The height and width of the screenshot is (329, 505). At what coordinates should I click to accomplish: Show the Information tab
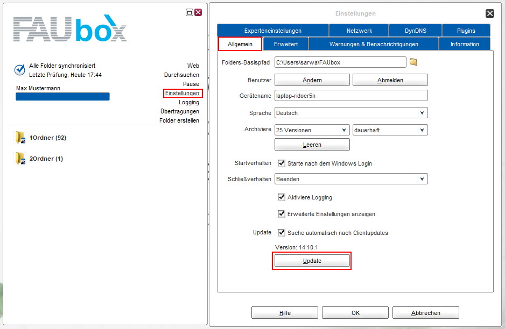click(465, 44)
